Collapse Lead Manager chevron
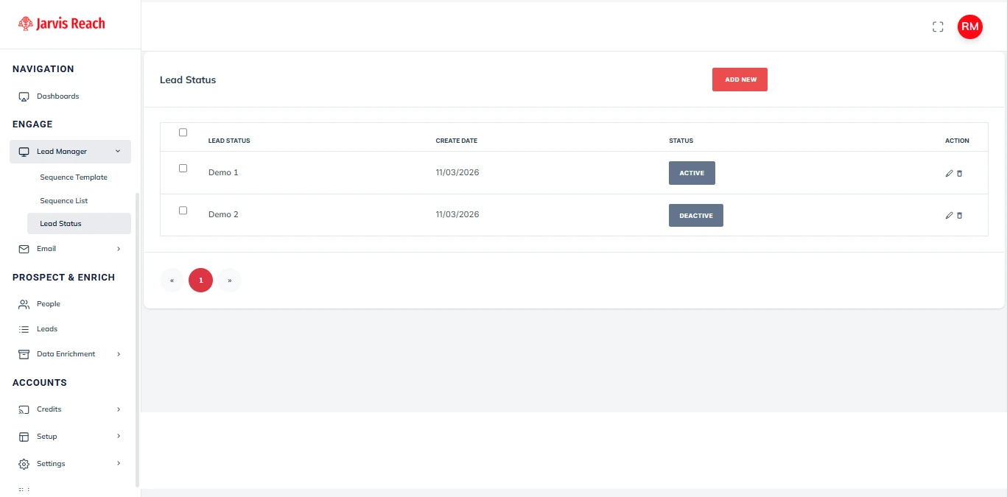This screenshot has width=1007, height=497. (x=118, y=152)
